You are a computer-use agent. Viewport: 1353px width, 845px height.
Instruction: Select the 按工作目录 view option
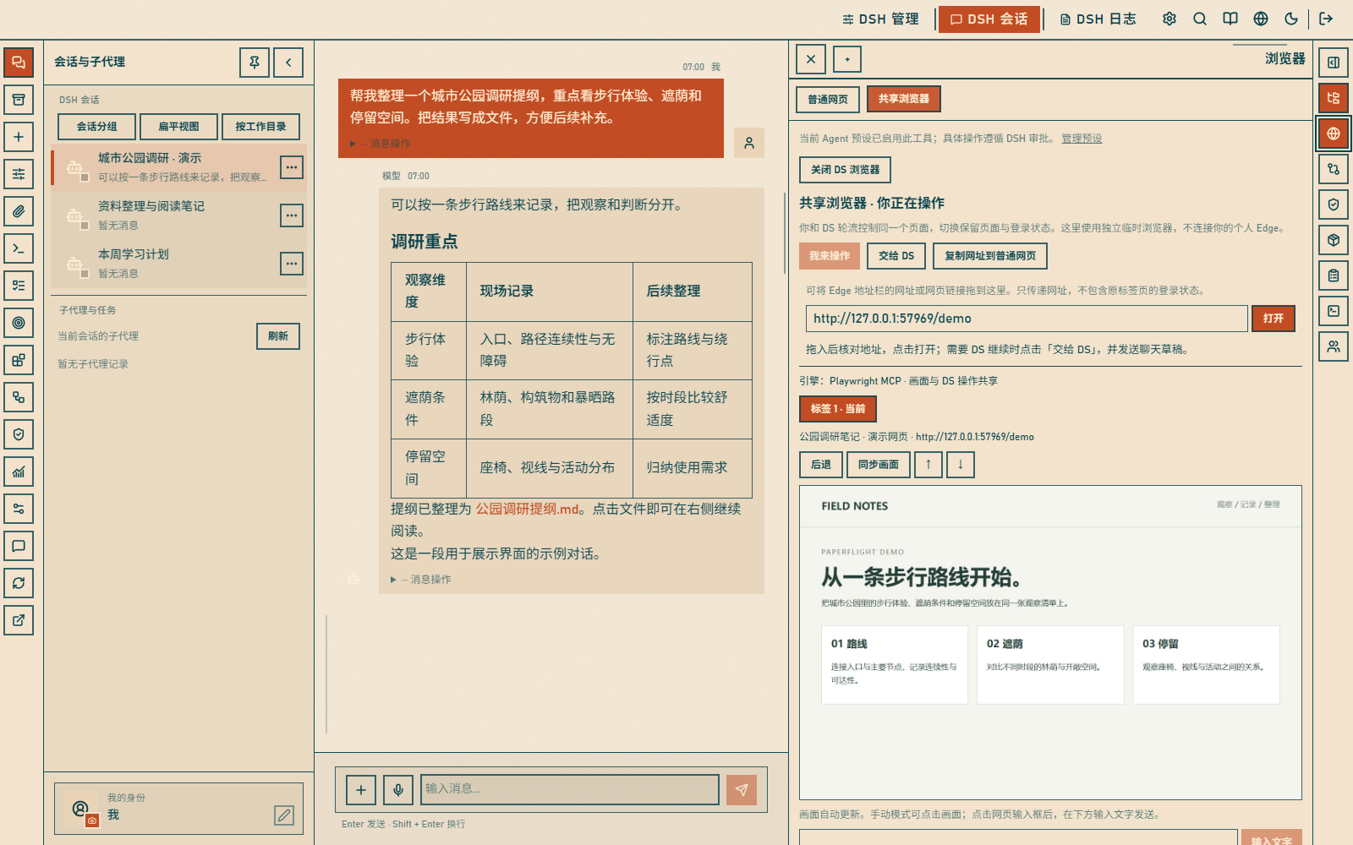click(260, 127)
